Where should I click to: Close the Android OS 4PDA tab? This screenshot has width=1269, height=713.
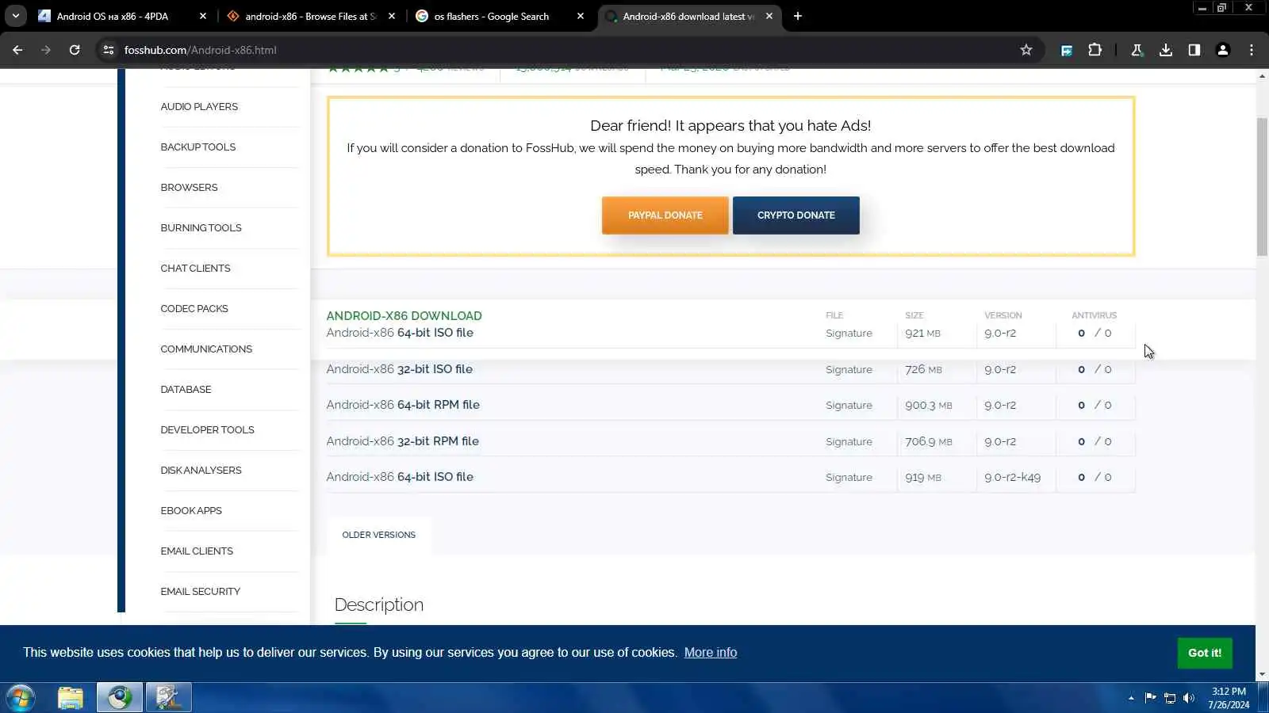tap(203, 16)
